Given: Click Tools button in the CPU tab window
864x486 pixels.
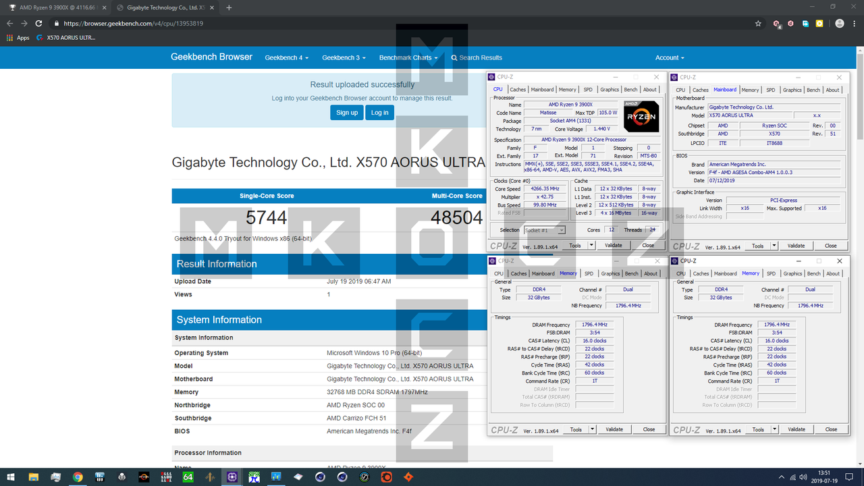Looking at the screenshot, I should (x=575, y=246).
